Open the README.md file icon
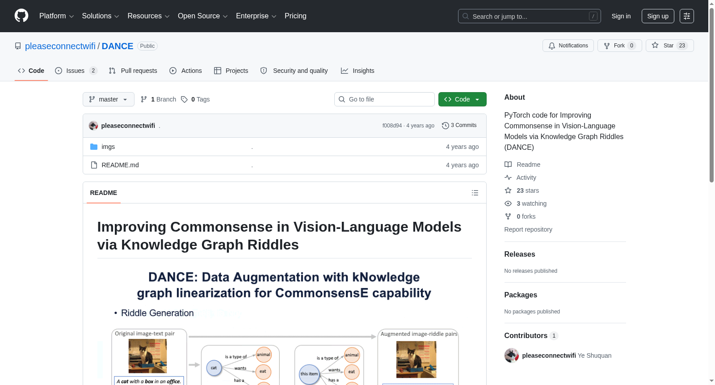 click(x=94, y=165)
